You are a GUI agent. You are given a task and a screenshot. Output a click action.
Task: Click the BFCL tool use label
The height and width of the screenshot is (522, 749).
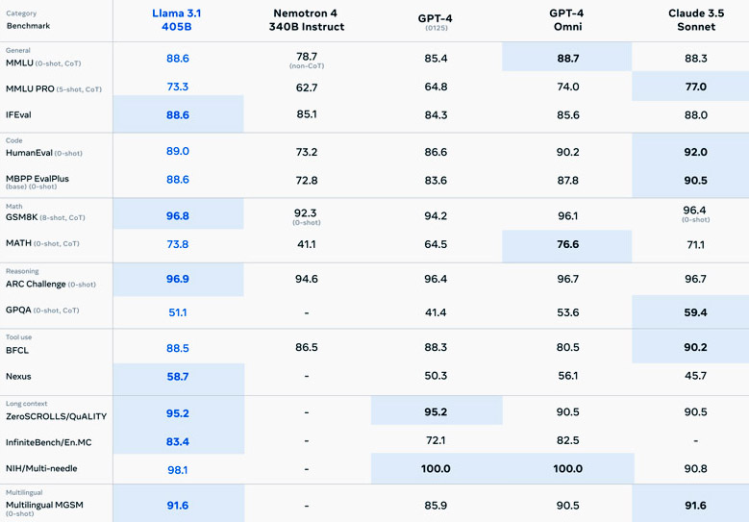18,350
